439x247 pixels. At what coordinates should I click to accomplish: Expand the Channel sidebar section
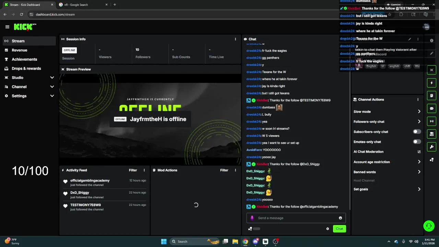29,87
